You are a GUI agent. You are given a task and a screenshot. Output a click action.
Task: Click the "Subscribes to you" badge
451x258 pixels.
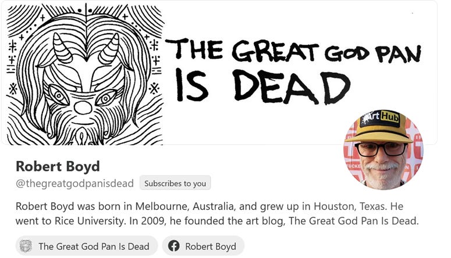point(175,183)
